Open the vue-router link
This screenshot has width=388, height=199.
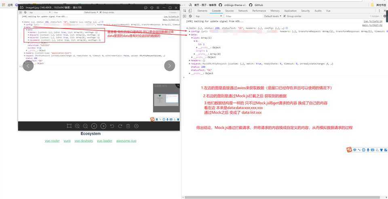pyautogui.click(x=52, y=141)
